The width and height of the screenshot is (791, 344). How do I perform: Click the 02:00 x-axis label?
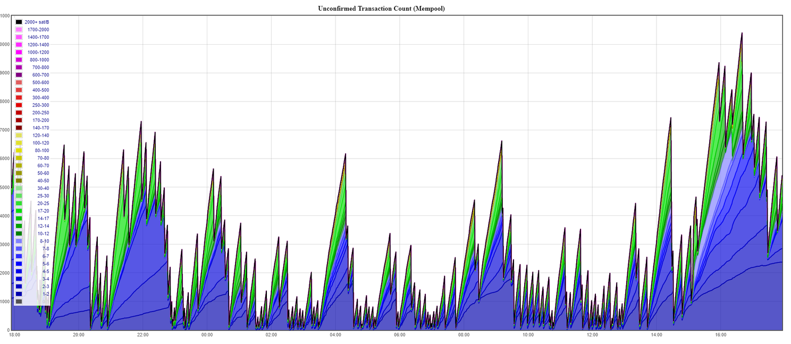(x=272, y=335)
